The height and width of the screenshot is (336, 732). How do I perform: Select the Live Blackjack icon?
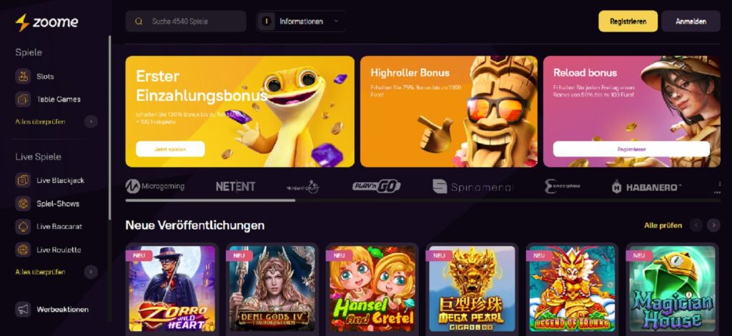23,180
